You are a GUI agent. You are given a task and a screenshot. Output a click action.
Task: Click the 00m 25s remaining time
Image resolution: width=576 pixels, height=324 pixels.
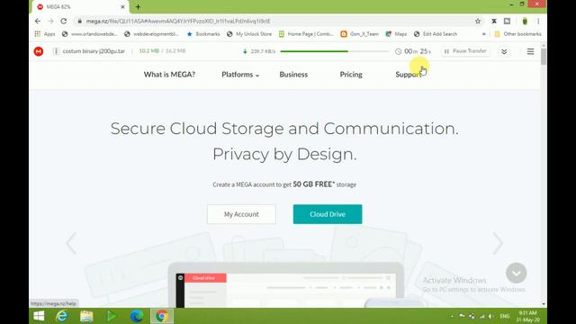pos(417,51)
